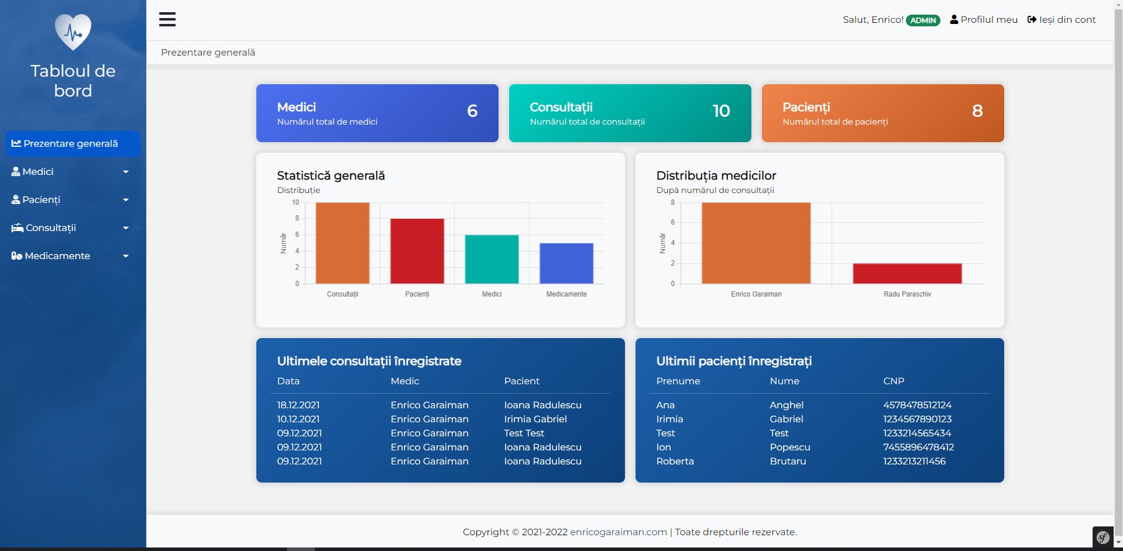Open the hamburger navigation menu
Screen dimensions: 1123x551
167,19
